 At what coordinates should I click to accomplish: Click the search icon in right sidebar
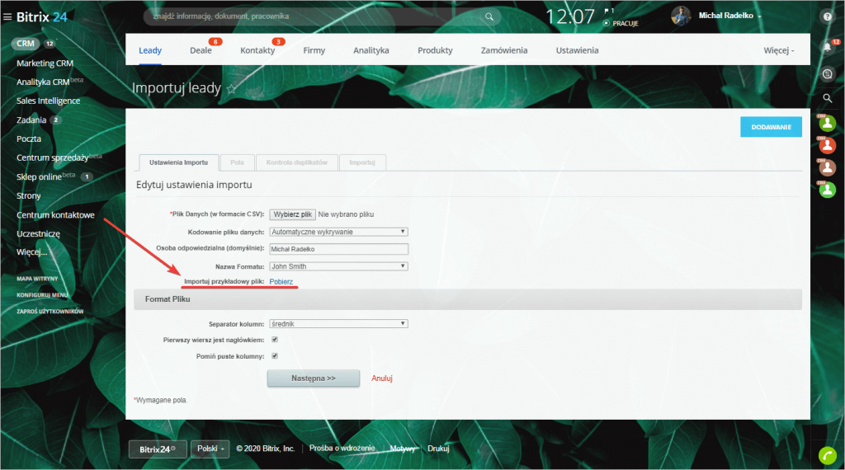(827, 98)
